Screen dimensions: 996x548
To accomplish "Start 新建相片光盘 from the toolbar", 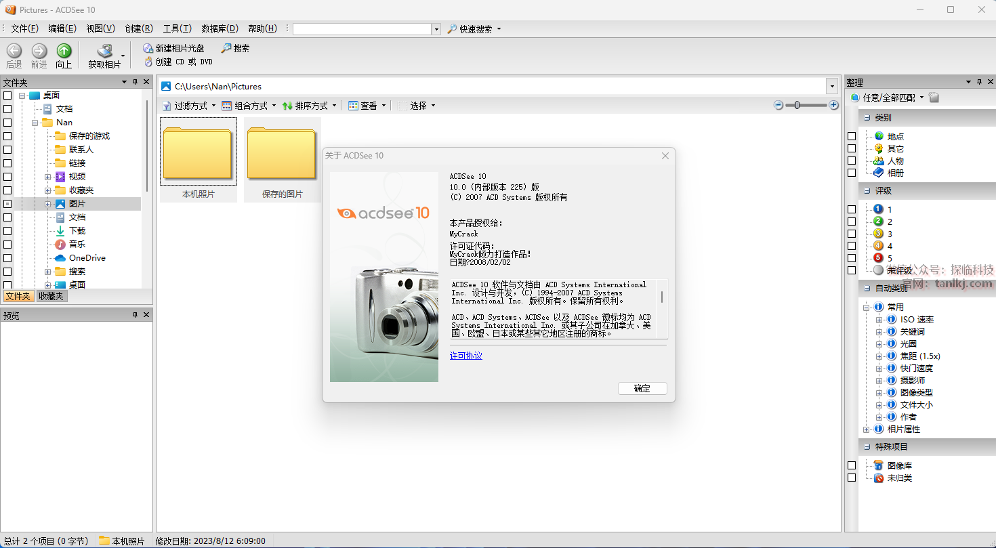I will pyautogui.click(x=173, y=49).
